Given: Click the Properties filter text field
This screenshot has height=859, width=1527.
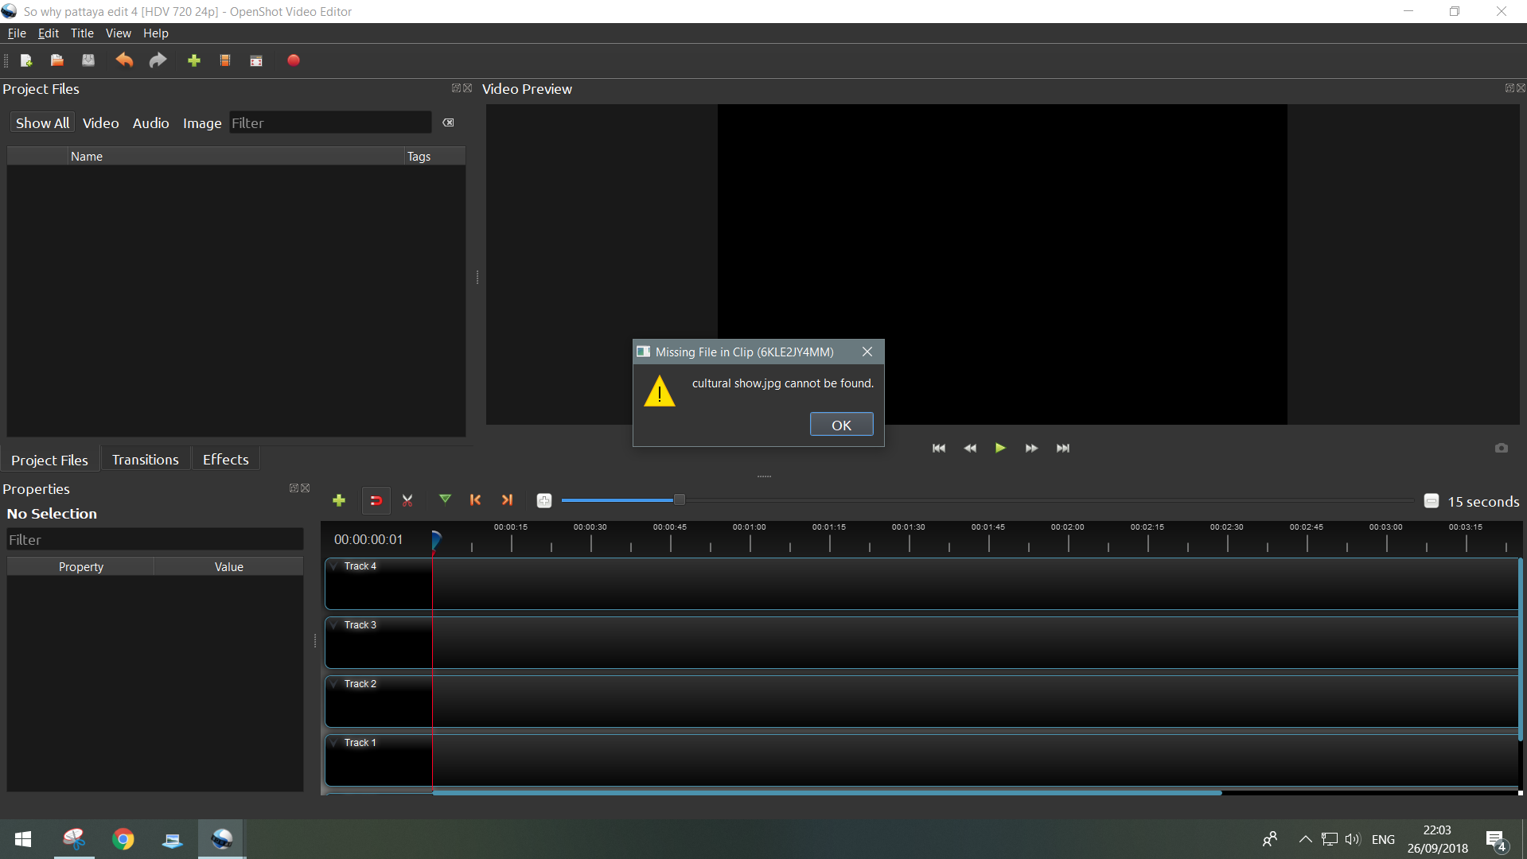Looking at the screenshot, I should (x=155, y=540).
